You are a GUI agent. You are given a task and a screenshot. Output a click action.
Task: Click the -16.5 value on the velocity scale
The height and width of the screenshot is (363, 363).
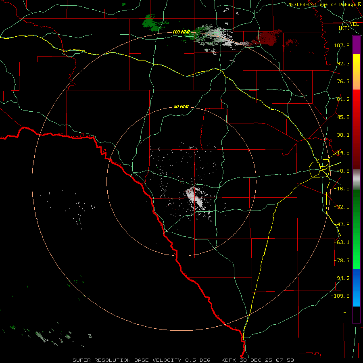342,189
